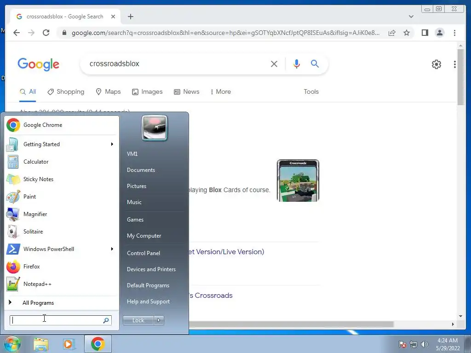Open a new Chrome tab
The image size is (471, 353).
[x=130, y=17]
